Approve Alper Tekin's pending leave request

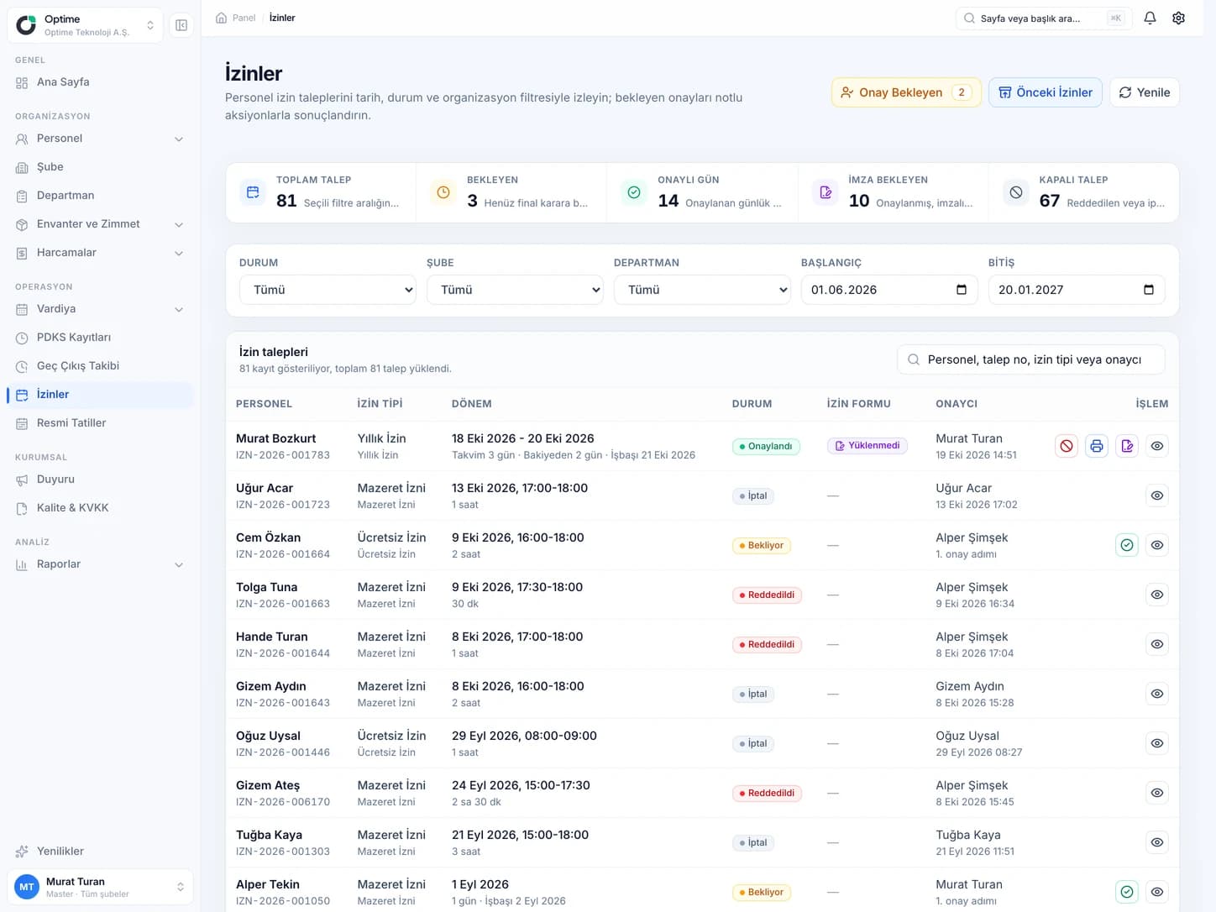tap(1127, 892)
